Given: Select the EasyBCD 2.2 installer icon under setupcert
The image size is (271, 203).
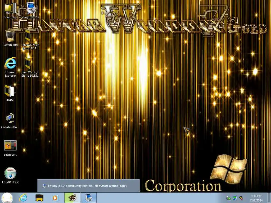Looking at the screenshot, I should click(10, 175).
